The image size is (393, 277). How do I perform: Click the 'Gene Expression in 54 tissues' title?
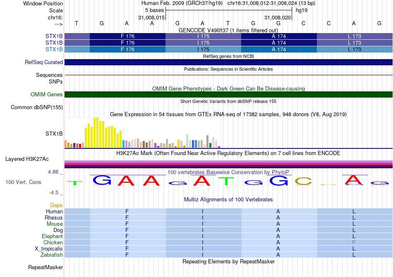coord(228,115)
